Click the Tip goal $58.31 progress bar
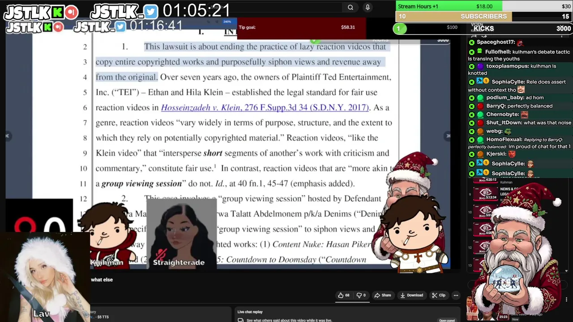573x322 pixels. [301, 27]
